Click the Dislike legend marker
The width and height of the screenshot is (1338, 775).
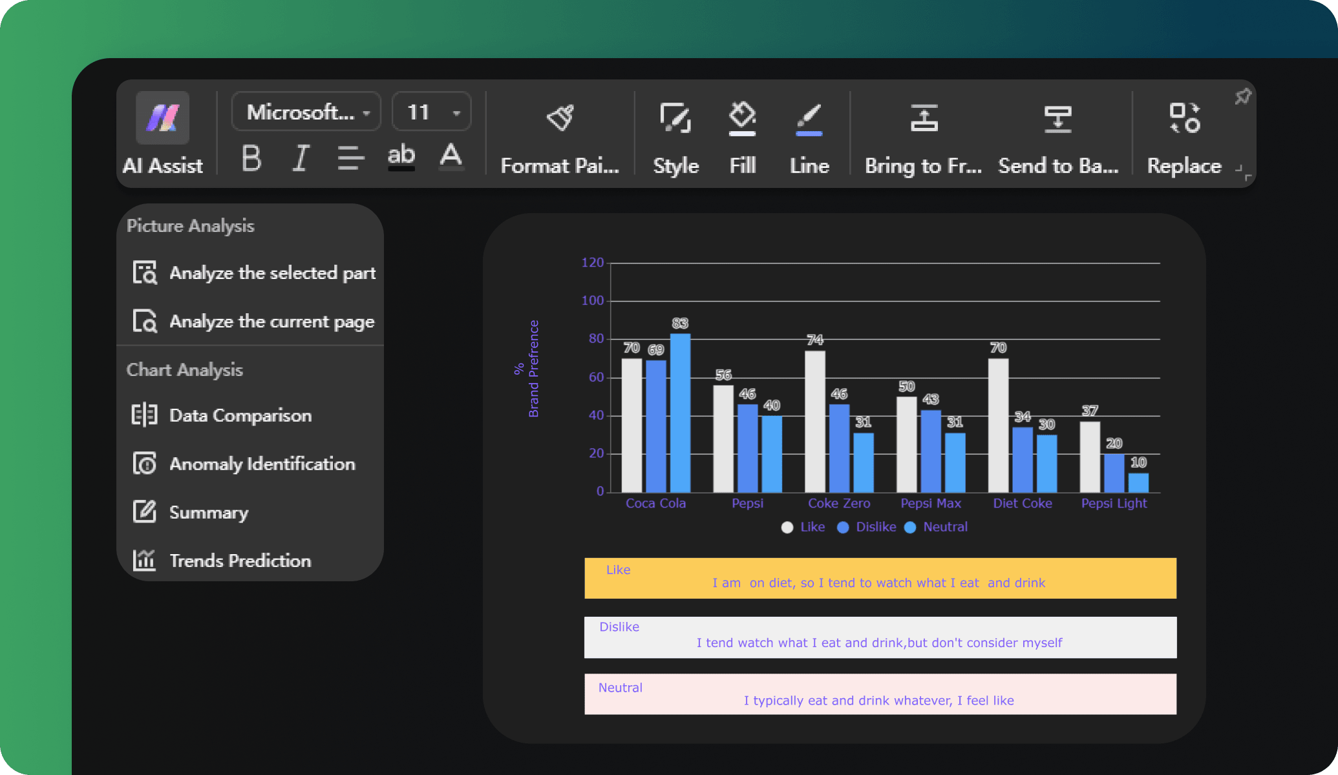843,527
